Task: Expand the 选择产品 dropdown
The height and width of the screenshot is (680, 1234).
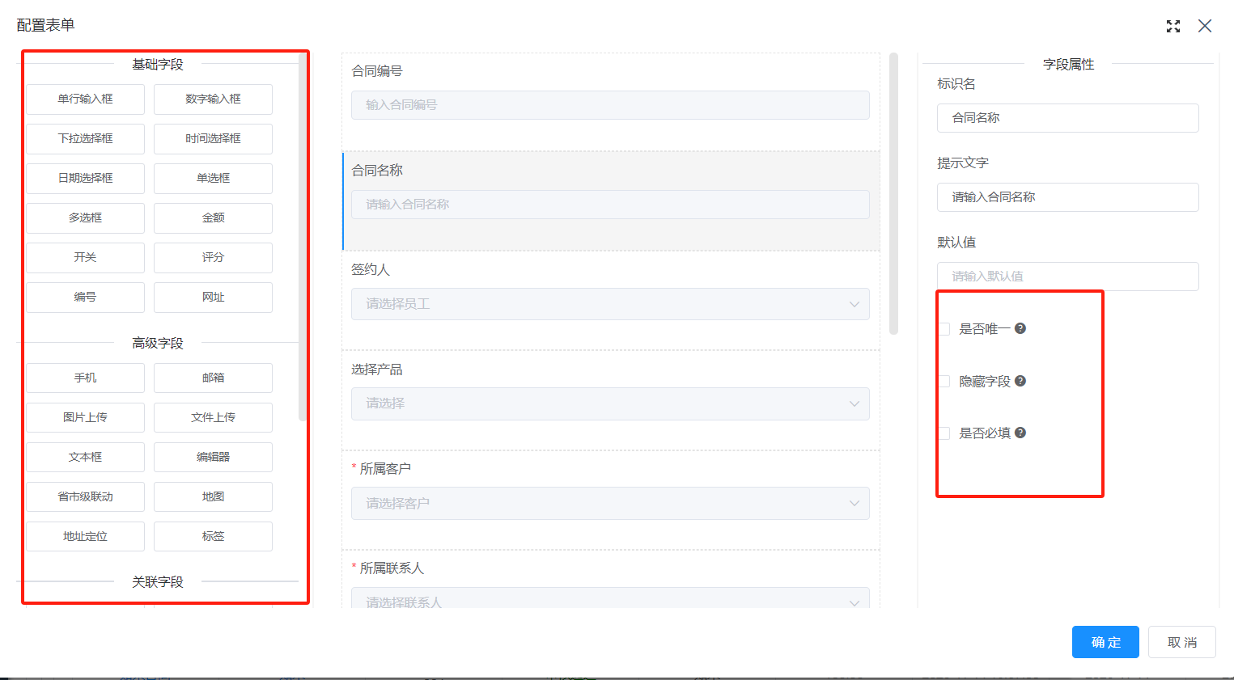Action: [x=610, y=403]
